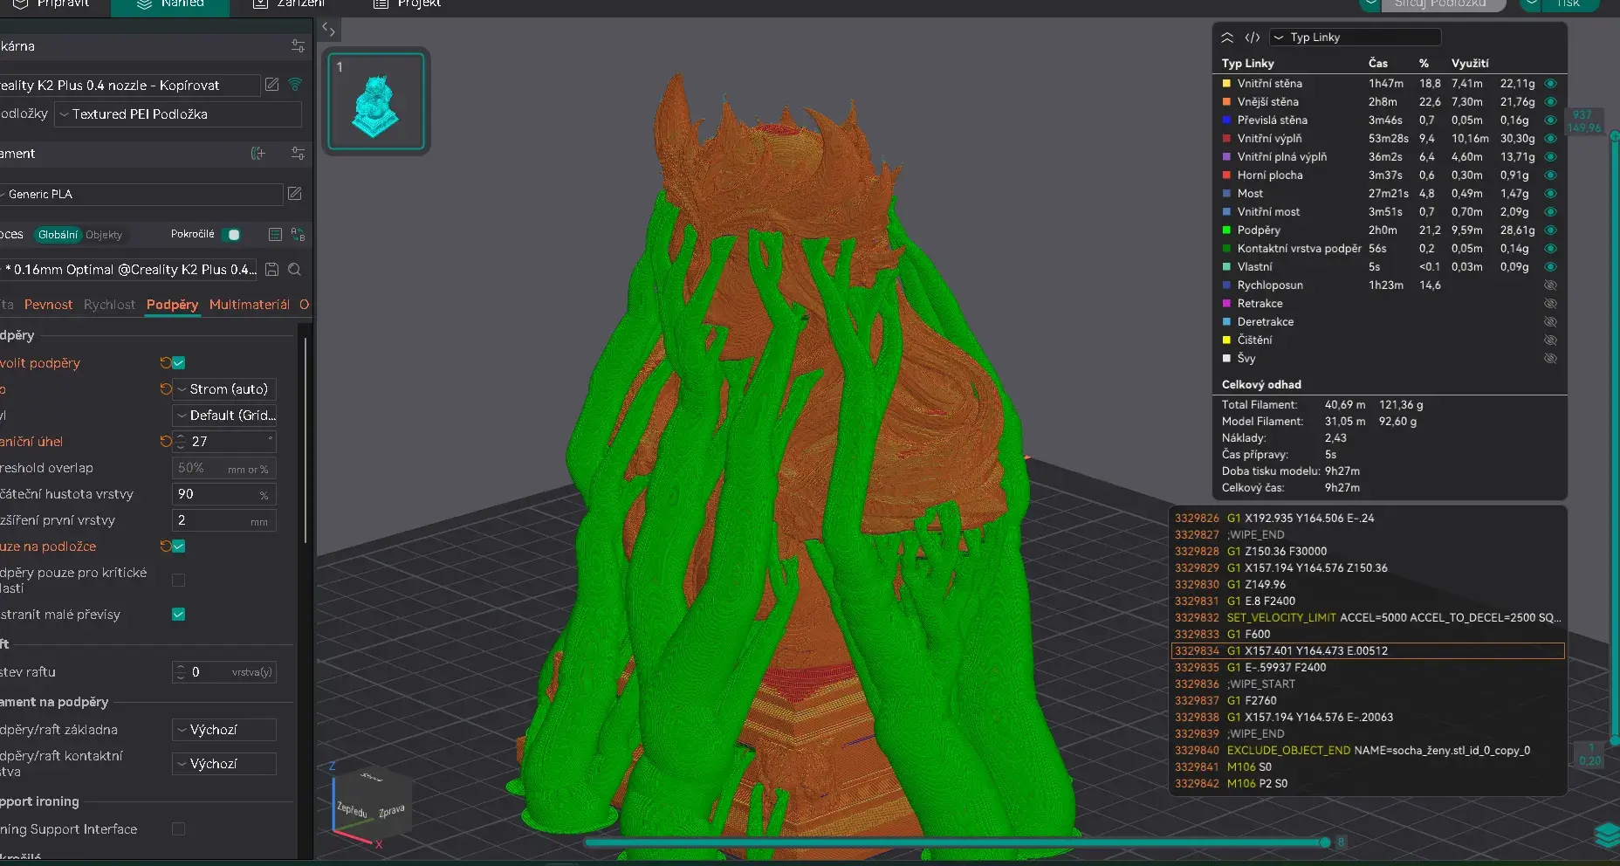Image resolution: width=1620 pixels, height=866 pixels.
Task: Hide Vnější stěna lines in preview
Action: point(1550,102)
